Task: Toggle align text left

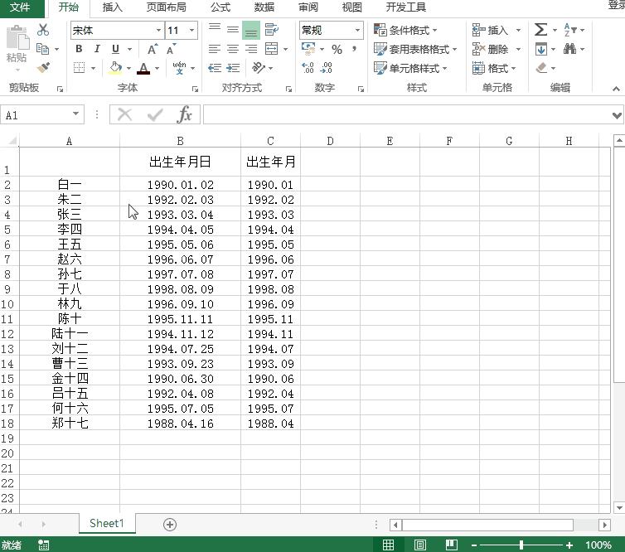Action: point(215,49)
